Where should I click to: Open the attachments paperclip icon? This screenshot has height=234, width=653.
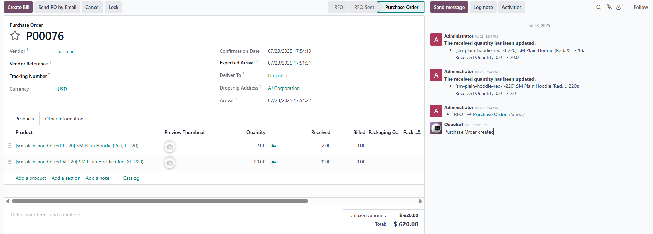point(609,7)
